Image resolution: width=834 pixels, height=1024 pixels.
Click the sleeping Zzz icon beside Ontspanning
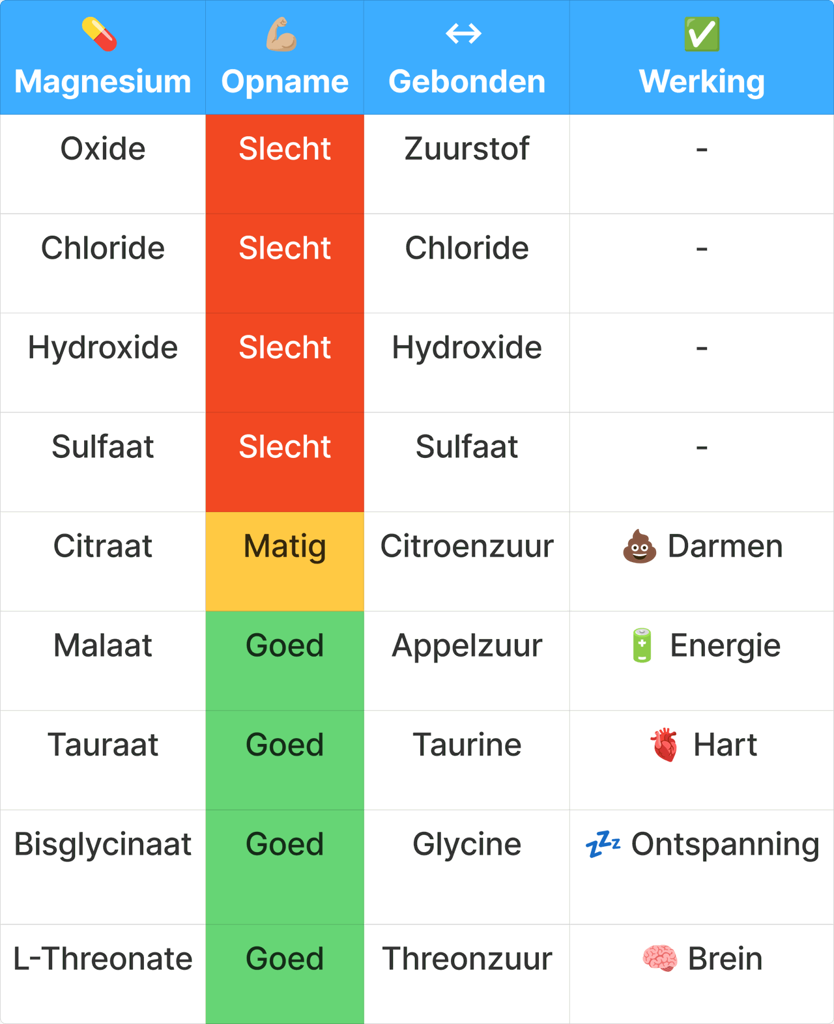[603, 844]
